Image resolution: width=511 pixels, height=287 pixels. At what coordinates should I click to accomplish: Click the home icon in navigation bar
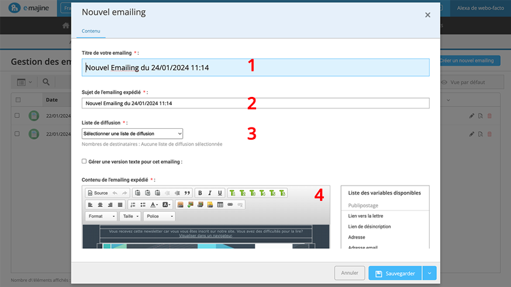pyautogui.click(x=66, y=26)
